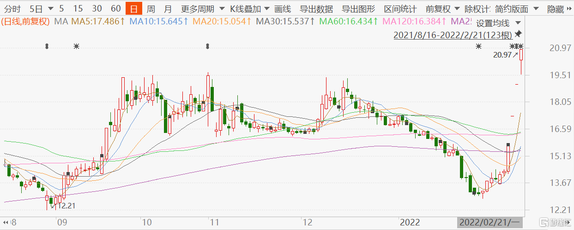Click the sun-shaped marker above early September
This screenshot has width=574, height=230.
coord(76,46)
